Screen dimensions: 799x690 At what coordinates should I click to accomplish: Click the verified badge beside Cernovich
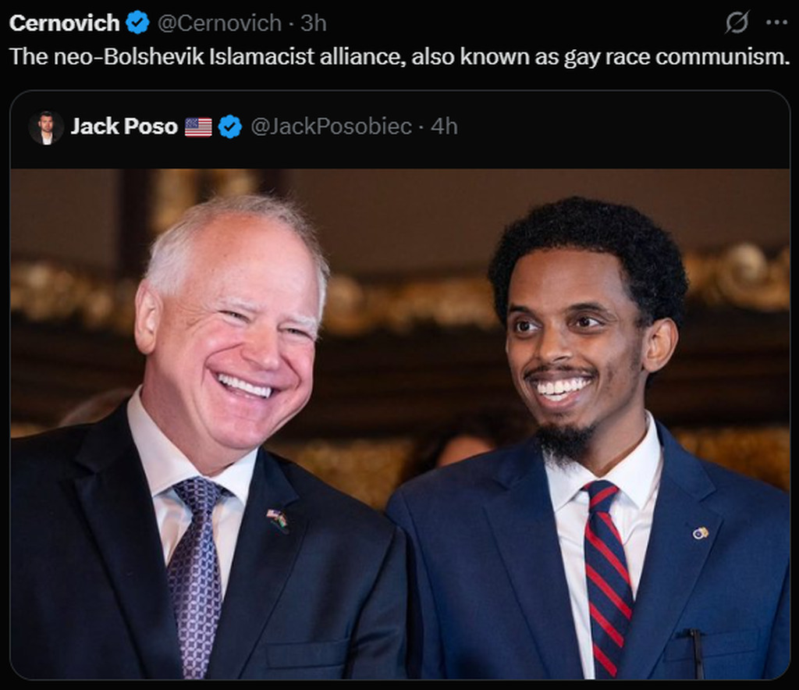pyautogui.click(x=137, y=23)
